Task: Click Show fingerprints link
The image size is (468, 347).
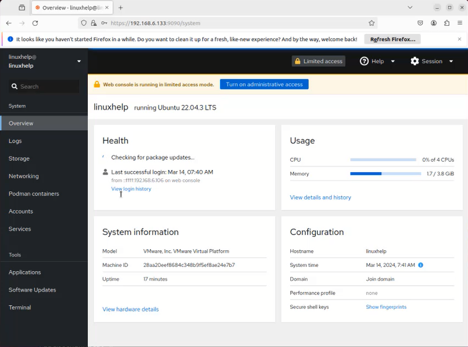Action: [386, 307]
